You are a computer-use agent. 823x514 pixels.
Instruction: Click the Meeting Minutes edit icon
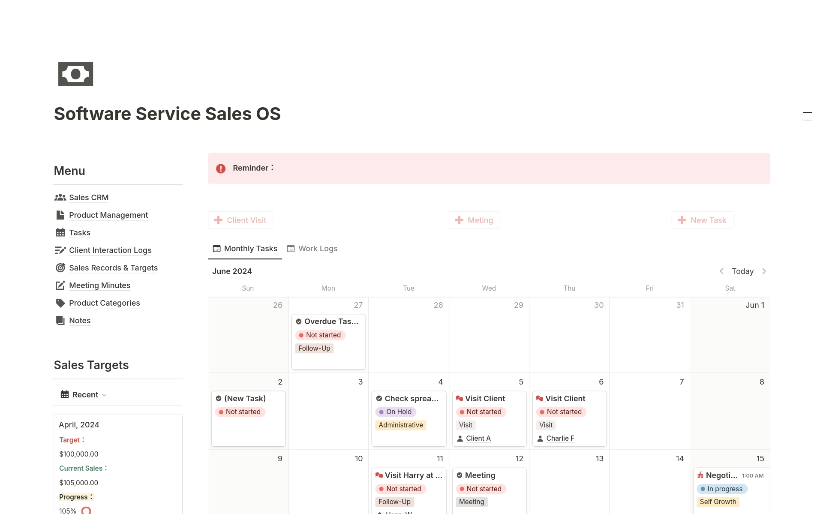[x=60, y=286]
